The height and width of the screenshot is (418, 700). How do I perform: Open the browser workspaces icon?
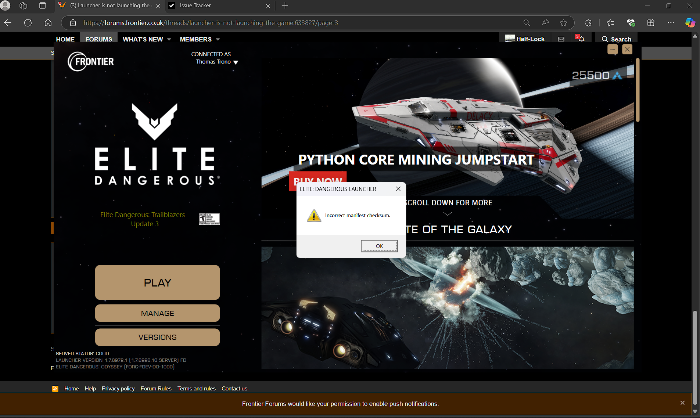click(24, 6)
